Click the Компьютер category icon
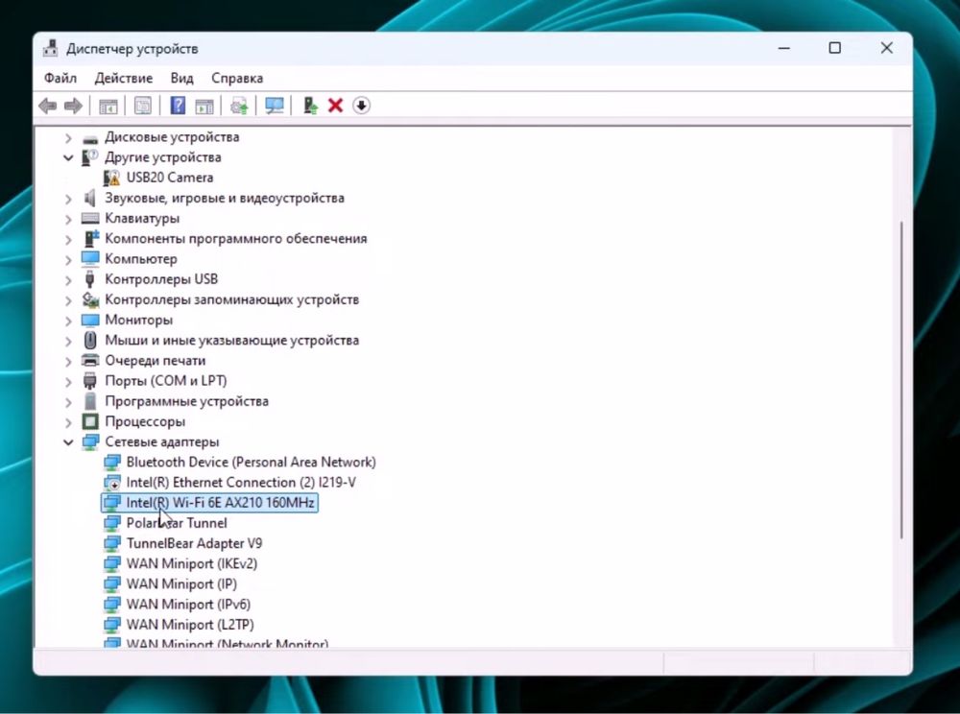Image resolution: width=960 pixels, height=714 pixels. tap(90, 259)
